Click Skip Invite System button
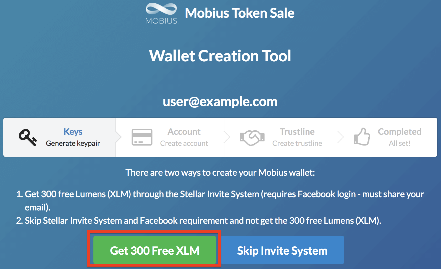 283,250
